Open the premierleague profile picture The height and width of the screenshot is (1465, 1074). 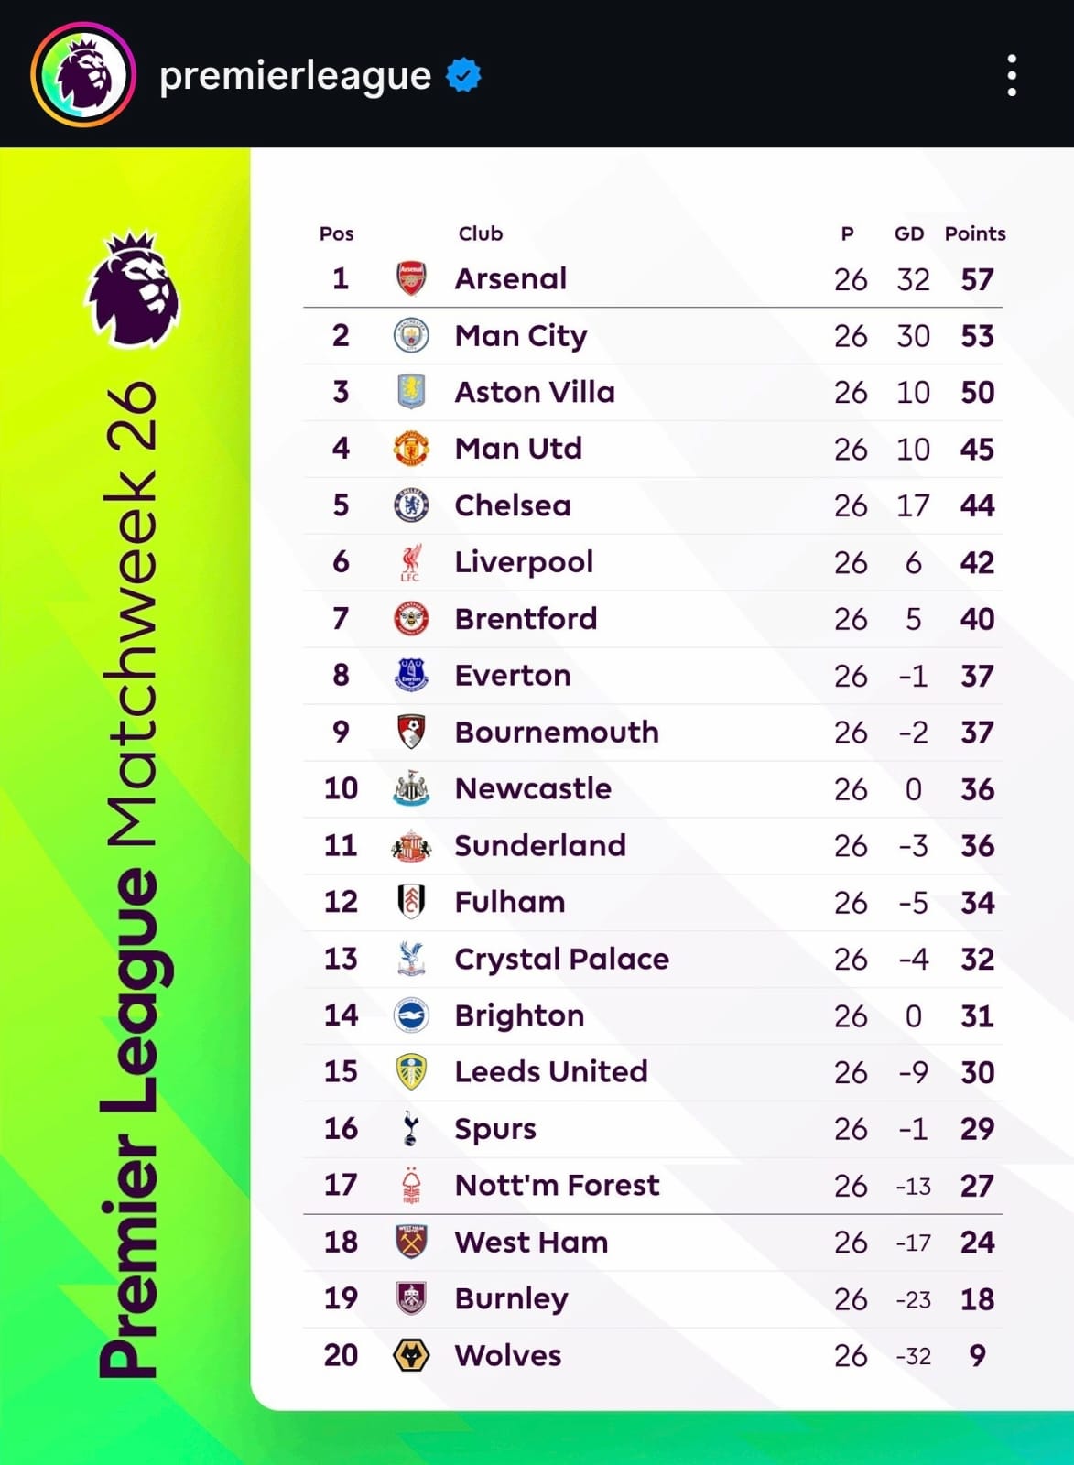(x=83, y=75)
